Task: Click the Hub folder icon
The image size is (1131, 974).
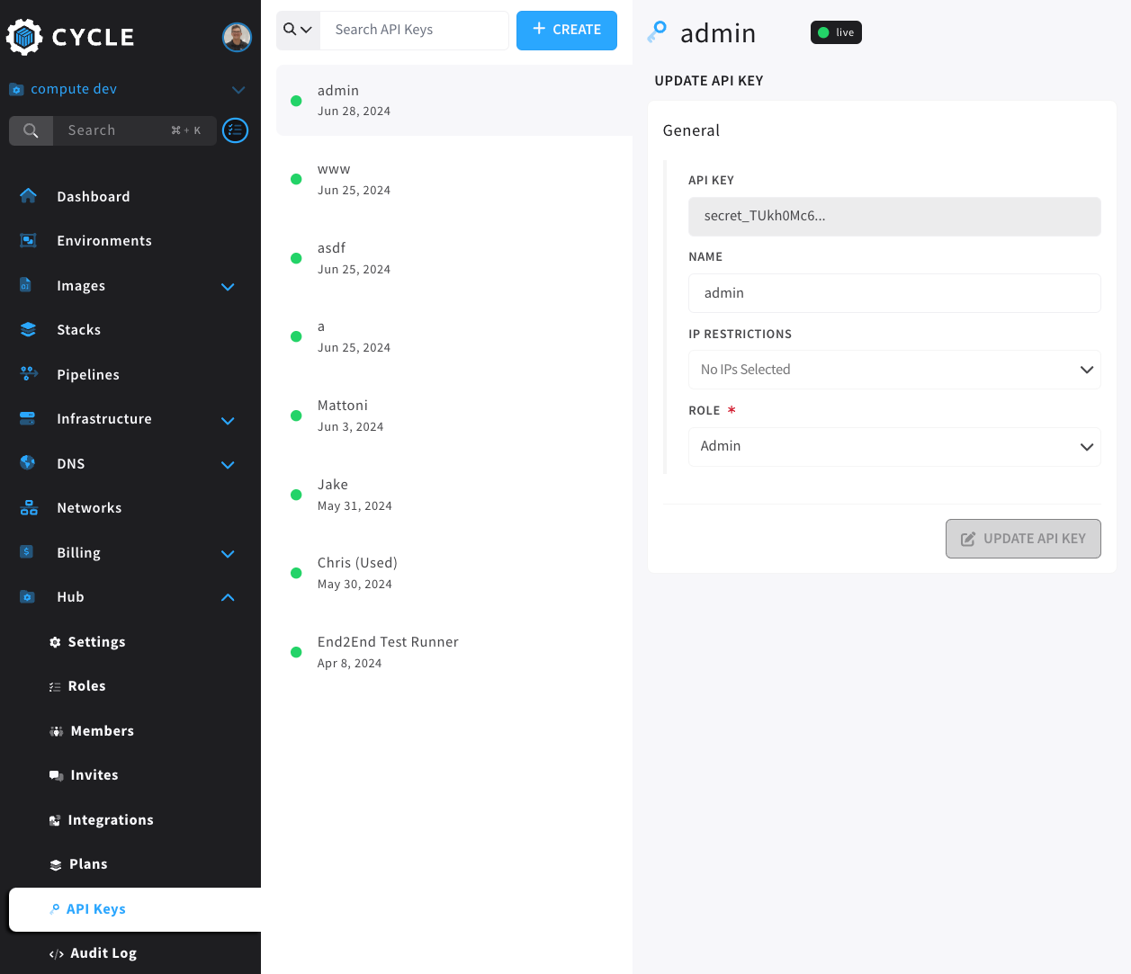Action: pyautogui.click(x=27, y=596)
